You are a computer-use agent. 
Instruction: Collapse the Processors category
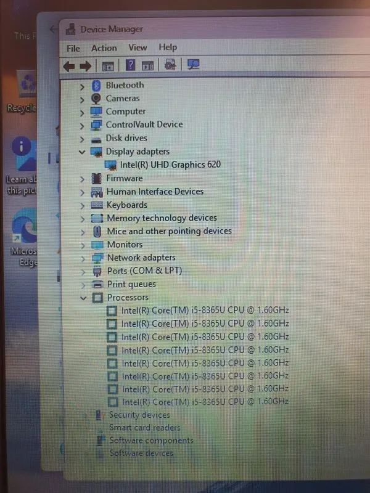(83, 298)
